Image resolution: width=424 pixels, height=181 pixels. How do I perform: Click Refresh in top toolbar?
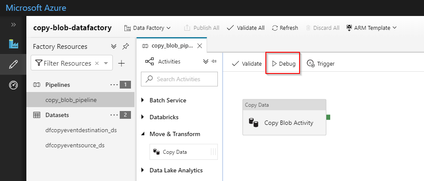tap(285, 28)
